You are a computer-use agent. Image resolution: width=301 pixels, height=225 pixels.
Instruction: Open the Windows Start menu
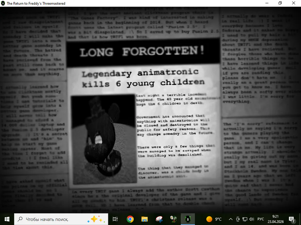point(7,219)
